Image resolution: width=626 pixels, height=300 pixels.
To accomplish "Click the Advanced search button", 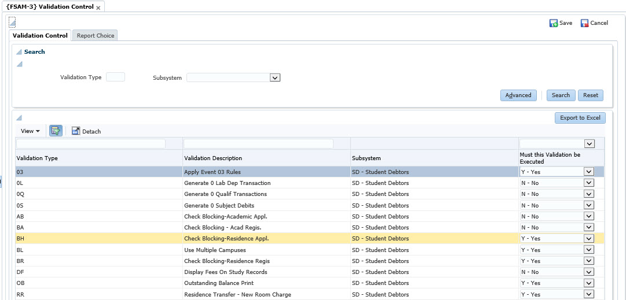I will pyautogui.click(x=518, y=95).
